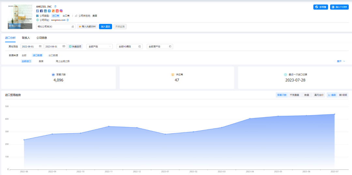
Task: Open the YouTube channel icon
Action: [x=57, y=11]
